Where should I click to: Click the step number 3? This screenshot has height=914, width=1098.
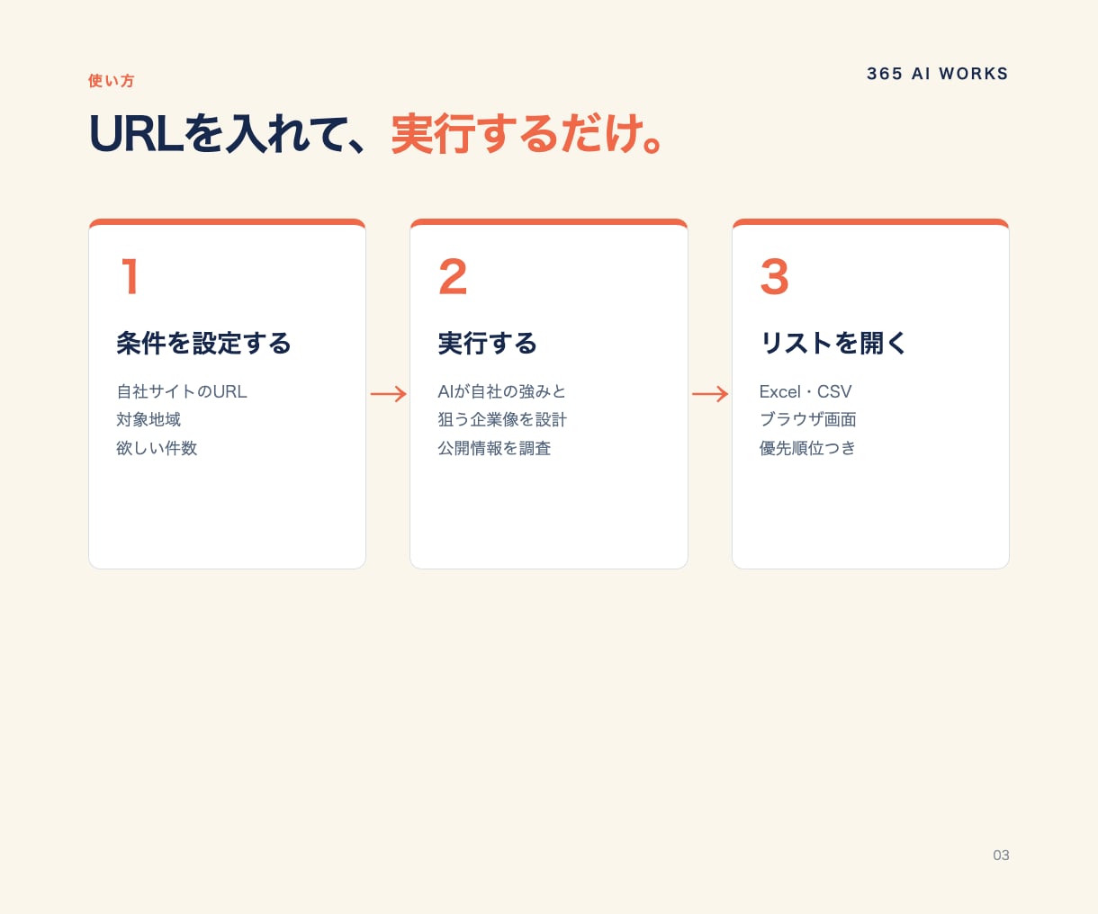pyautogui.click(x=774, y=276)
